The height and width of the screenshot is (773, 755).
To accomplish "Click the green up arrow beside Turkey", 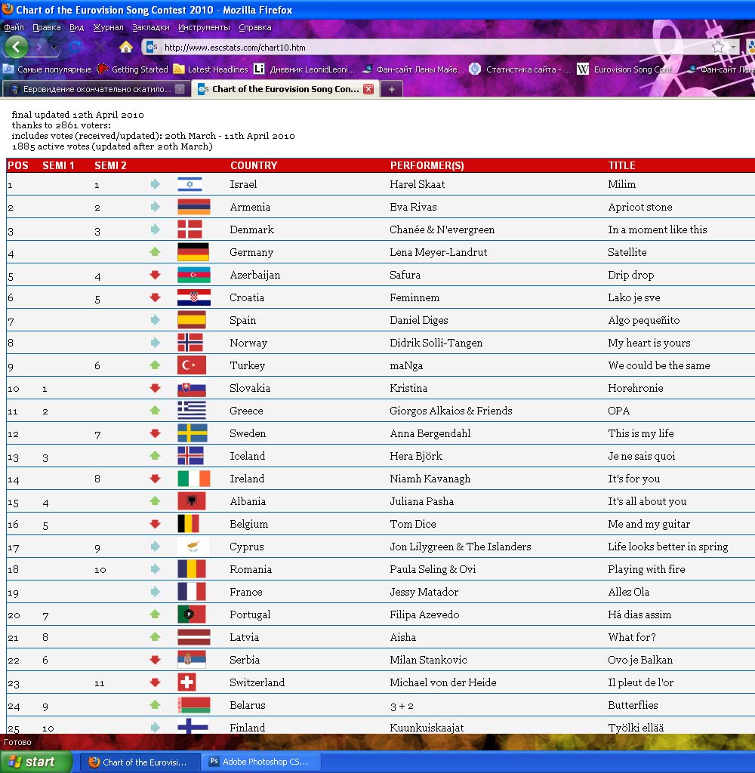I will [156, 365].
